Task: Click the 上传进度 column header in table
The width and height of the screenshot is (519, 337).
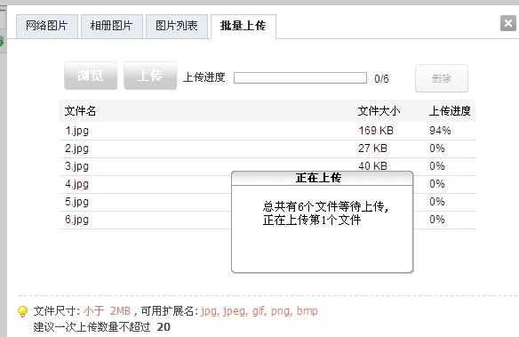Action: tap(450, 111)
